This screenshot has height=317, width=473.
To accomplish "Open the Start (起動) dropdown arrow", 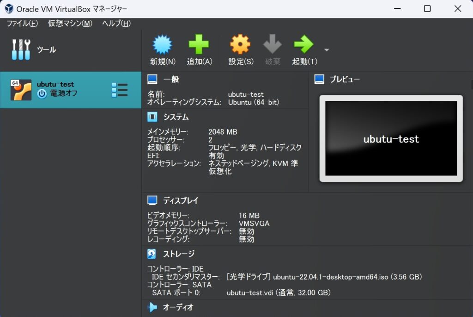I will point(327,50).
